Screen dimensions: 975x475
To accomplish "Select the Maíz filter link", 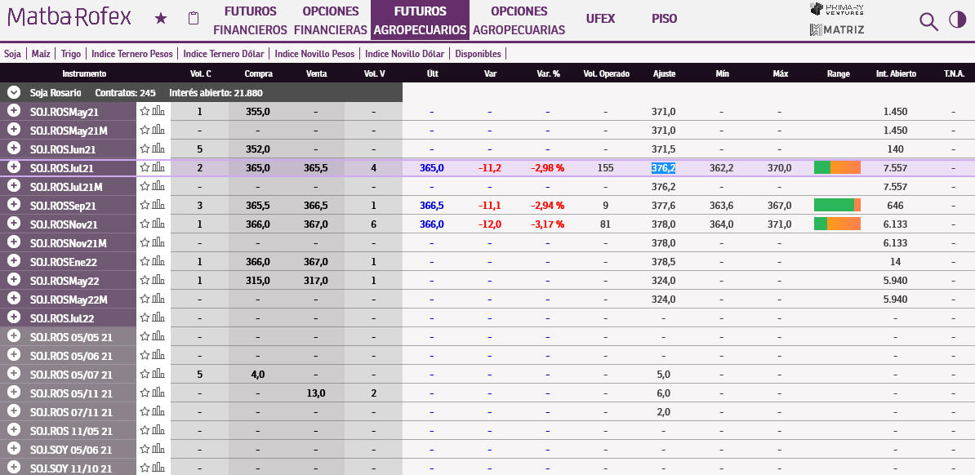I will 41,54.
